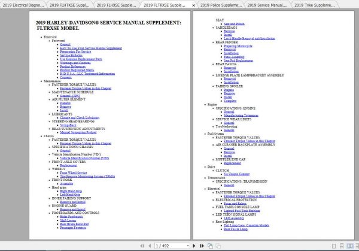Open the Preparing Motorcycle link

pyautogui.click(x=238, y=46)
